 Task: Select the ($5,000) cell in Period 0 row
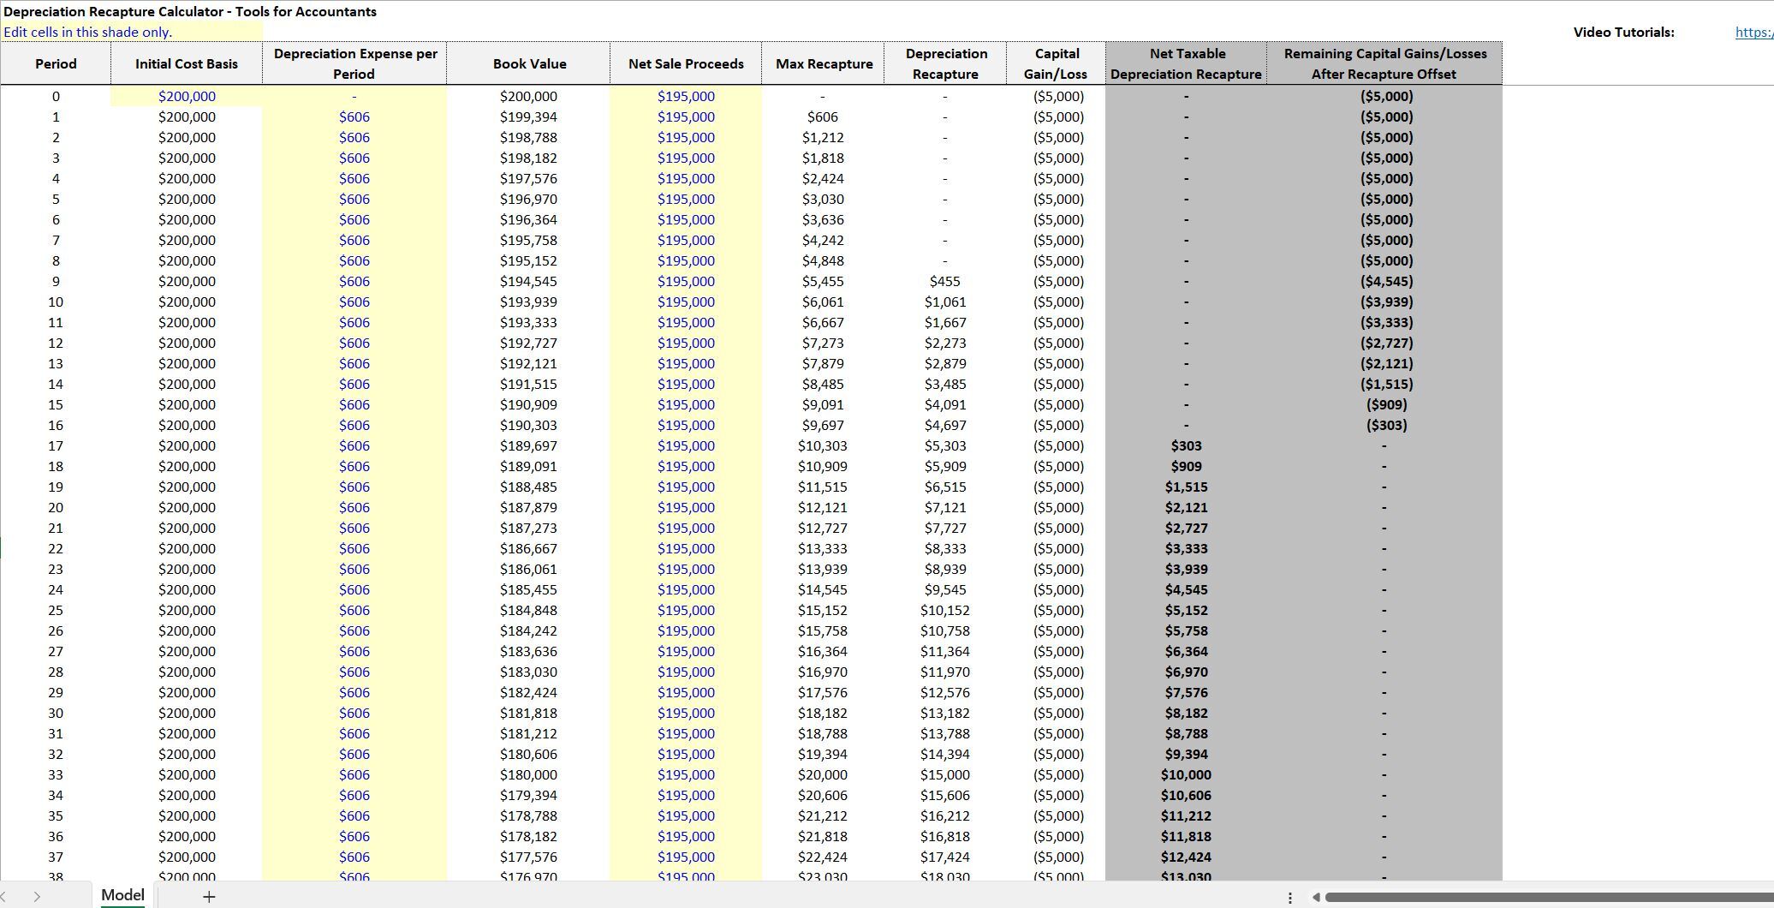click(x=1055, y=96)
